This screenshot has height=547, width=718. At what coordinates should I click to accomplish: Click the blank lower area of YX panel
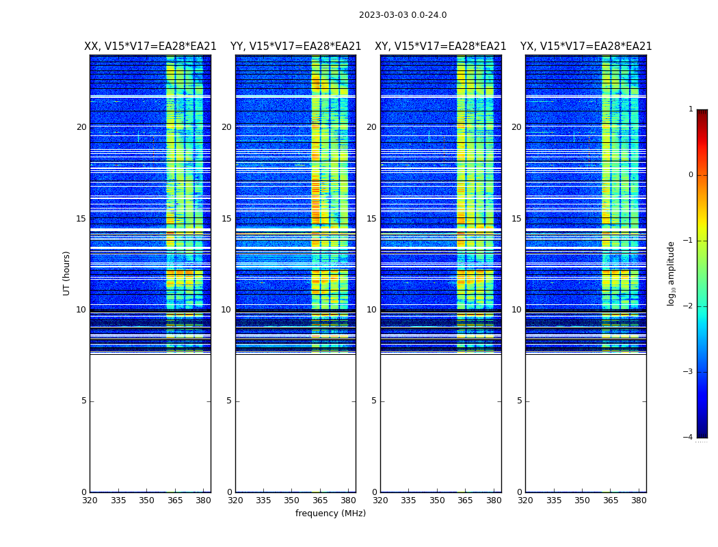coord(585,424)
